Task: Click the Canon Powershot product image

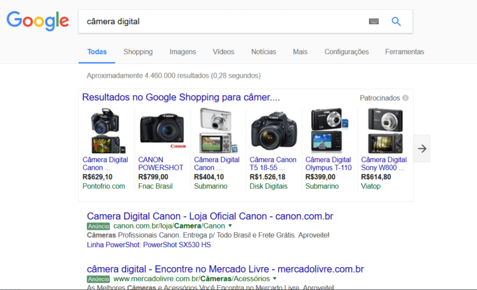Action: click(163, 131)
